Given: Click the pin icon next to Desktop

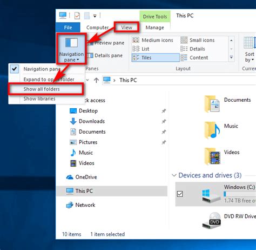Looking at the screenshot, I should pyautogui.click(x=164, y=111).
